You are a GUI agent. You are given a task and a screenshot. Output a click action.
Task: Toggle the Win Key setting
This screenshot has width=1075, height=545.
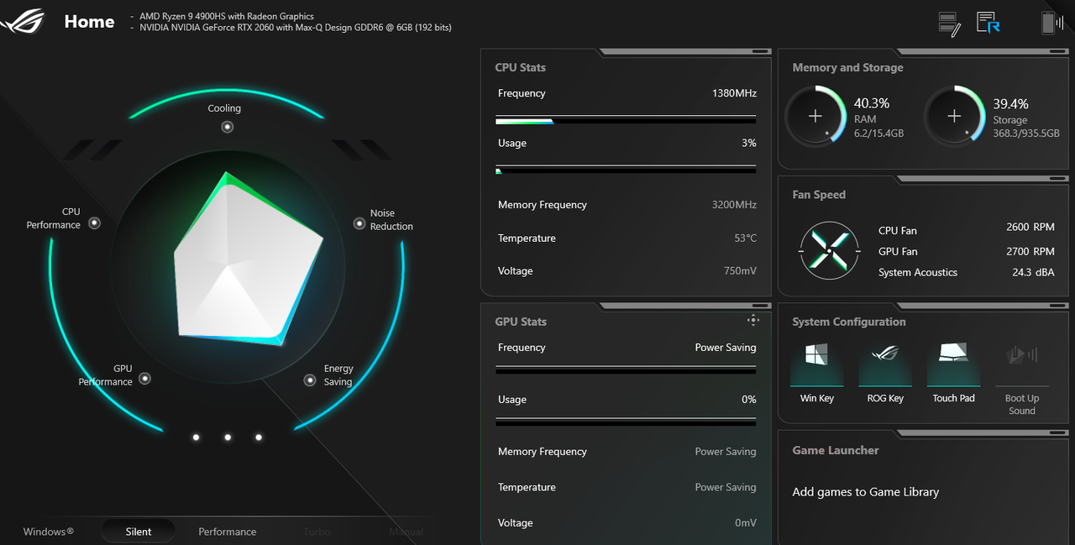click(816, 372)
